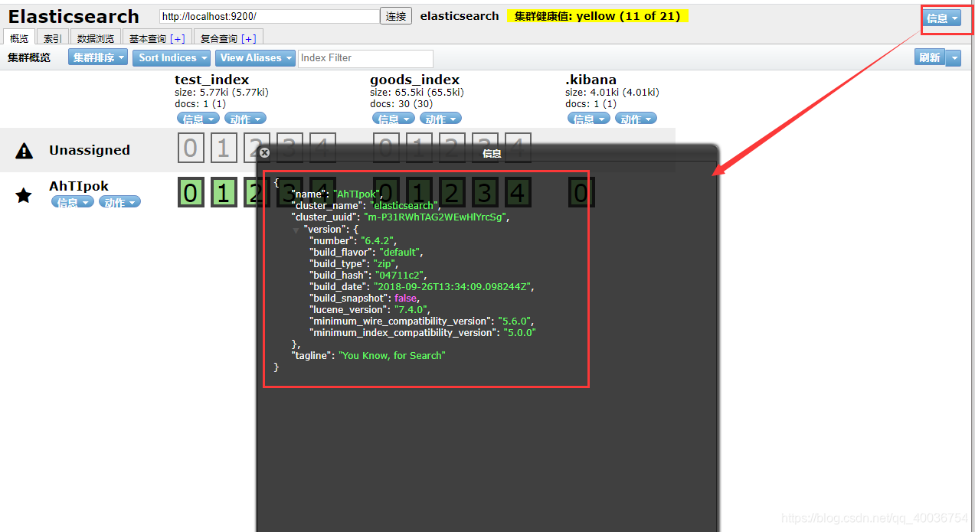
Task: Click the Elasticsearch page title
Action: tap(74, 16)
